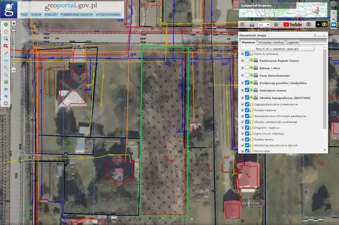Go to previous map view arrow
The image size is (339, 225).
[6, 89]
